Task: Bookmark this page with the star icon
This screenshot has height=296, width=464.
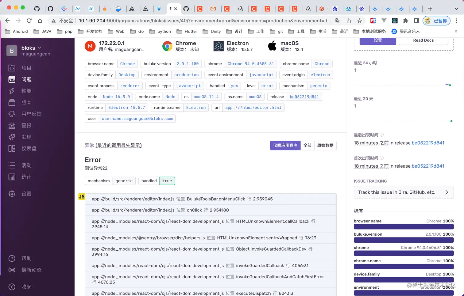Action: tap(359, 21)
